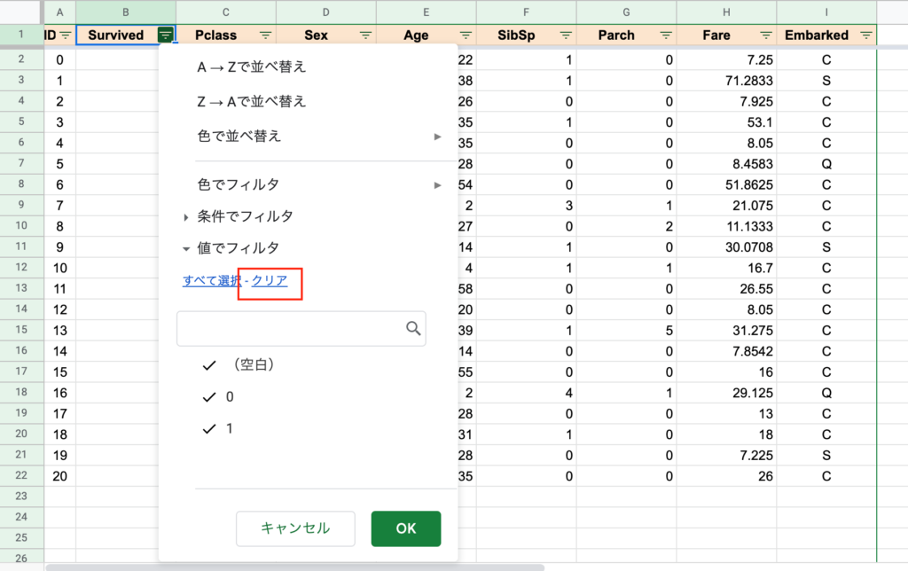
Task: Click the すべて選択 link
Action: point(212,281)
